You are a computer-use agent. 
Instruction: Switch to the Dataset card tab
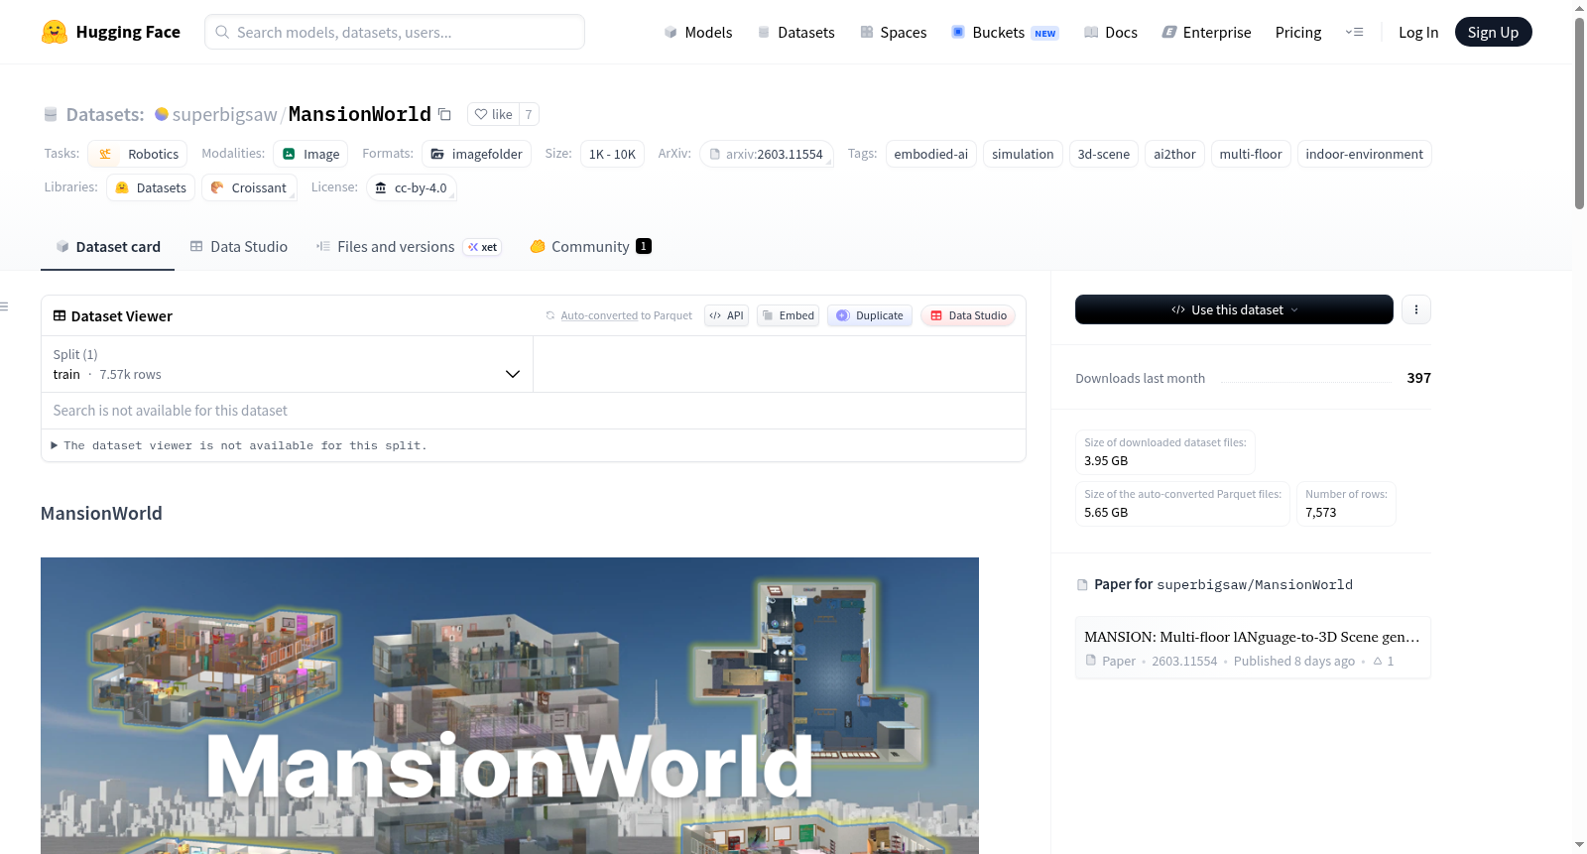coord(108,247)
